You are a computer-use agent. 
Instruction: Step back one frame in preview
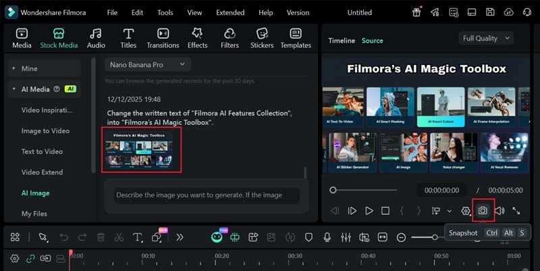(335, 211)
